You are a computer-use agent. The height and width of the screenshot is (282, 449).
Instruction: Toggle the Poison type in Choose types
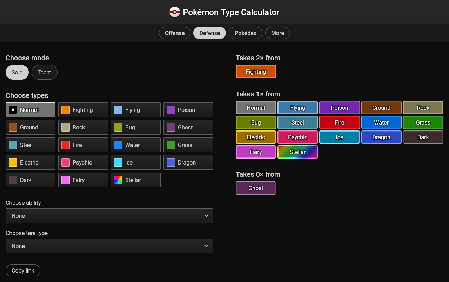tap(188, 110)
